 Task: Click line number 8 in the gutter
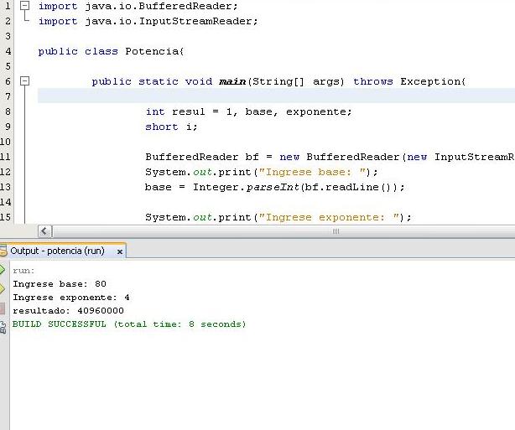(8, 112)
